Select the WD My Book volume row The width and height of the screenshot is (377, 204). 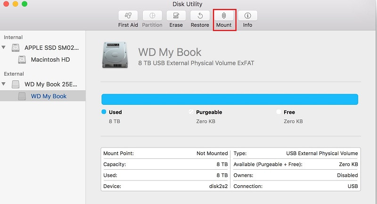43,96
